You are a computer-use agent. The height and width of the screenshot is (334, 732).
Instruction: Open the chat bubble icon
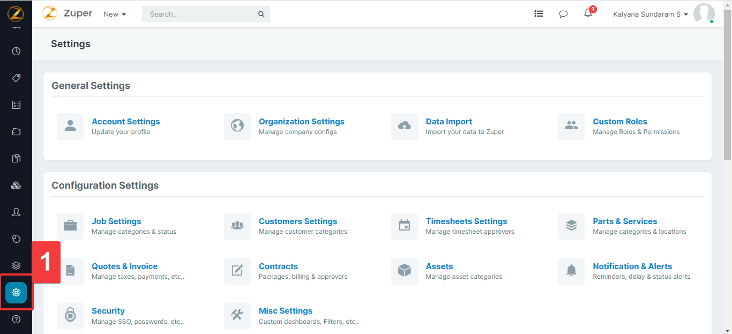(x=563, y=14)
